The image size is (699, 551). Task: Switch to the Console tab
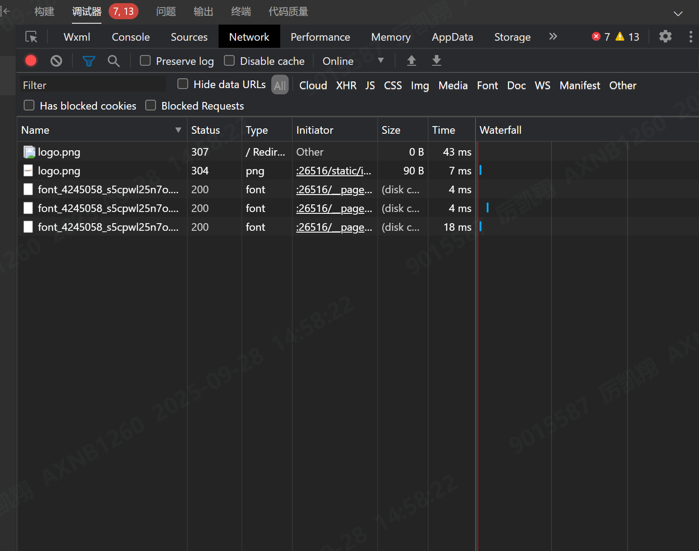point(131,37)
